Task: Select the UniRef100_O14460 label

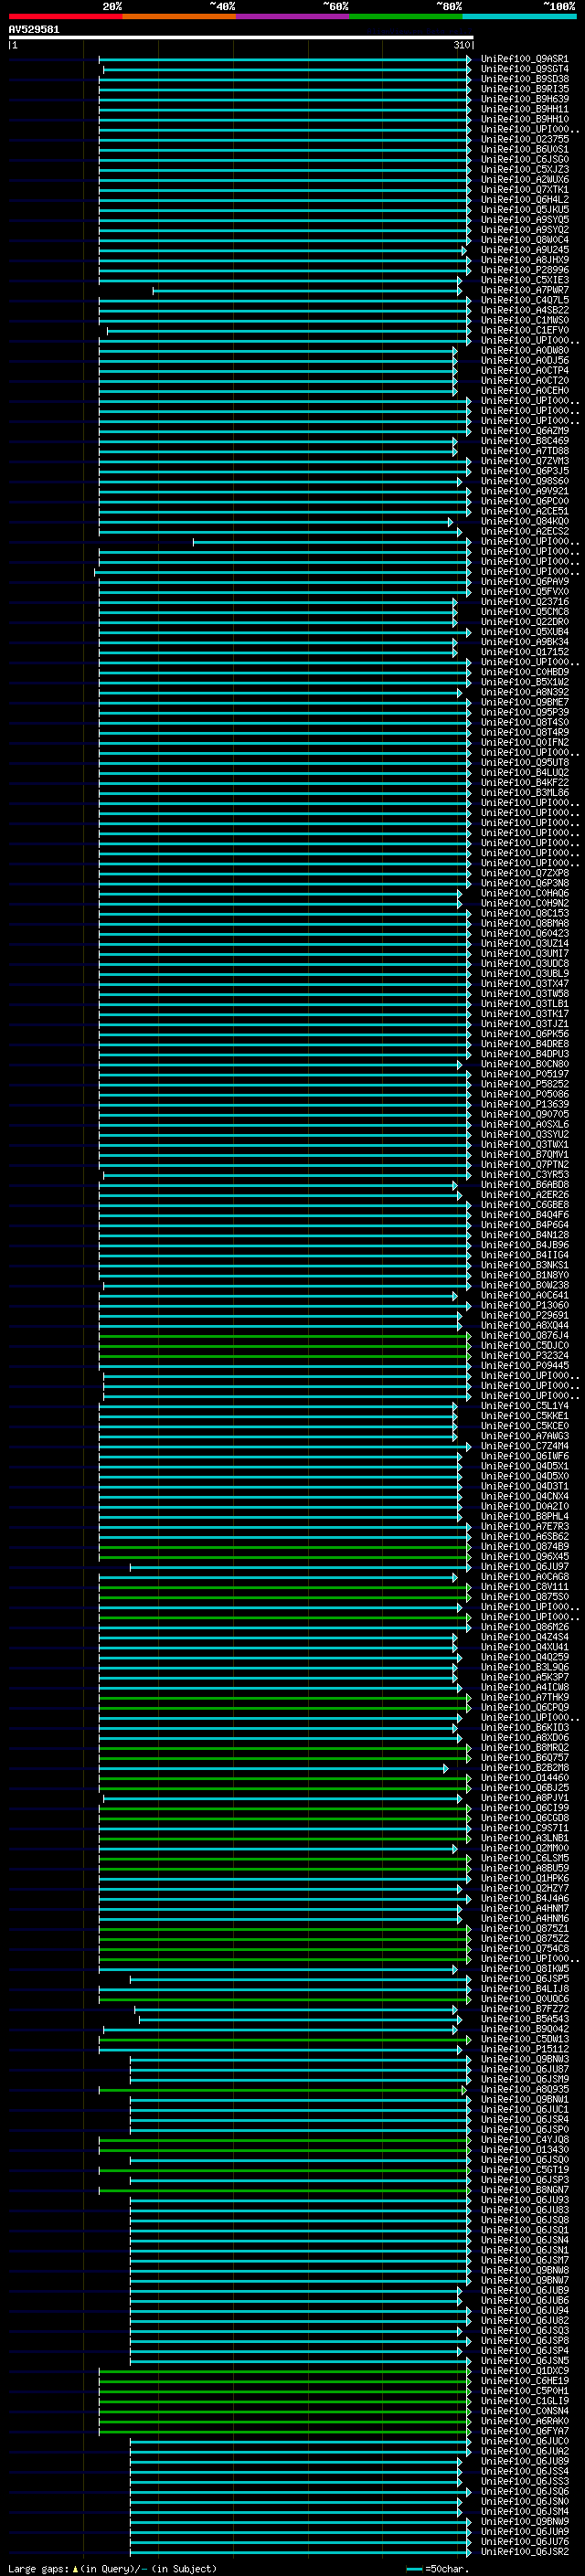Action: (x=524, y=1778)
